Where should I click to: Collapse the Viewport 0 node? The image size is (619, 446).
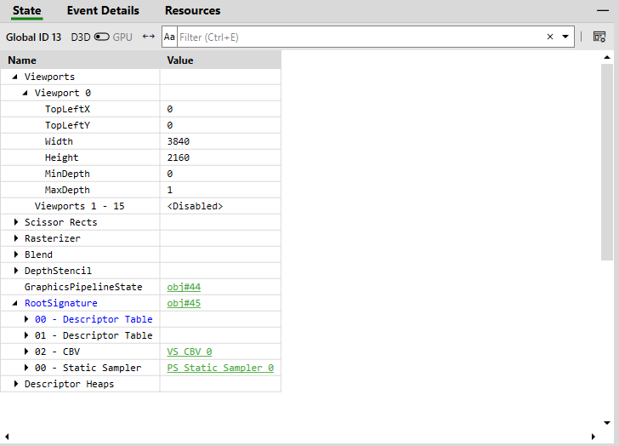[26, 93]
